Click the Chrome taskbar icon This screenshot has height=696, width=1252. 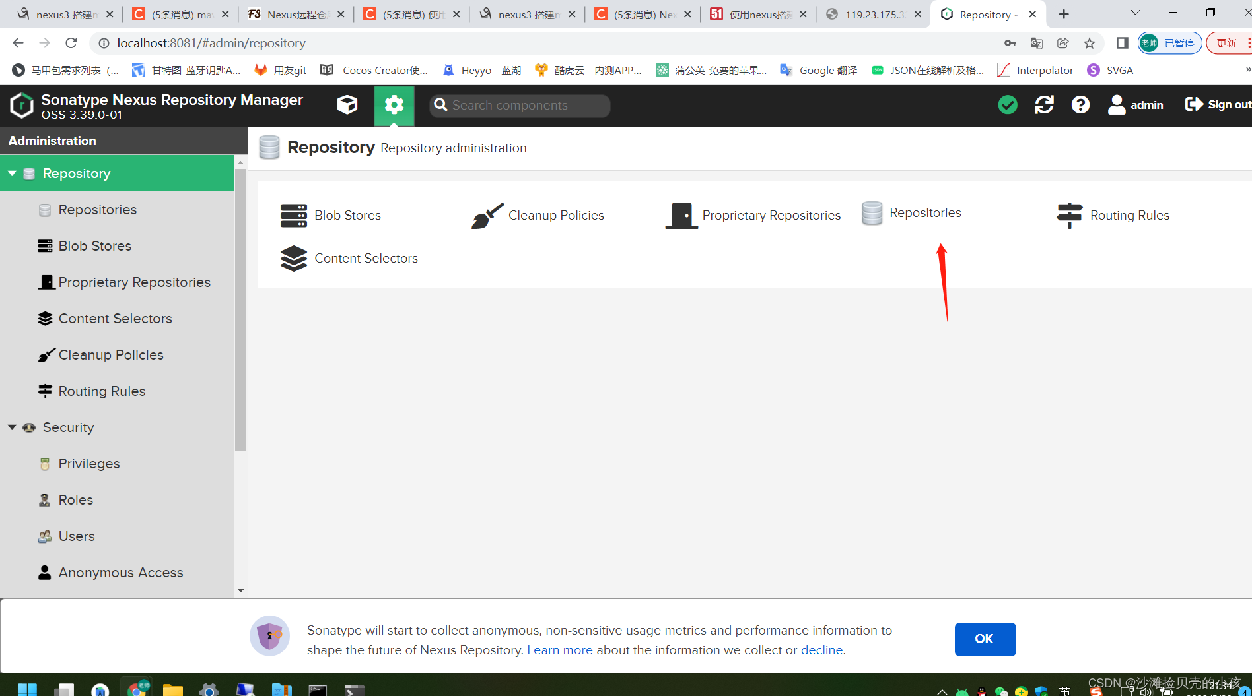pyautogui.click(x=137, y=689)
